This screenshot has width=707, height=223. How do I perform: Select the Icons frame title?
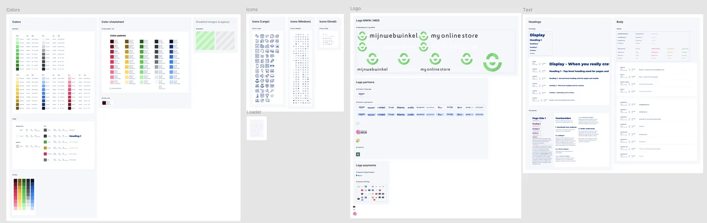[x=252, y=9]
